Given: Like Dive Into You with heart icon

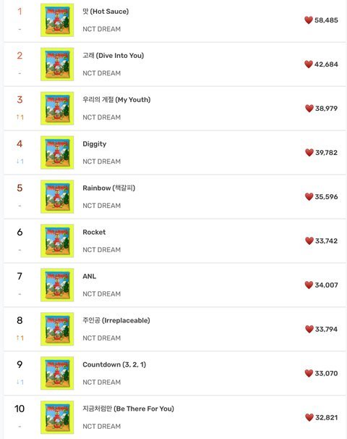Looking at the screenshot, I should click(309, 64).
